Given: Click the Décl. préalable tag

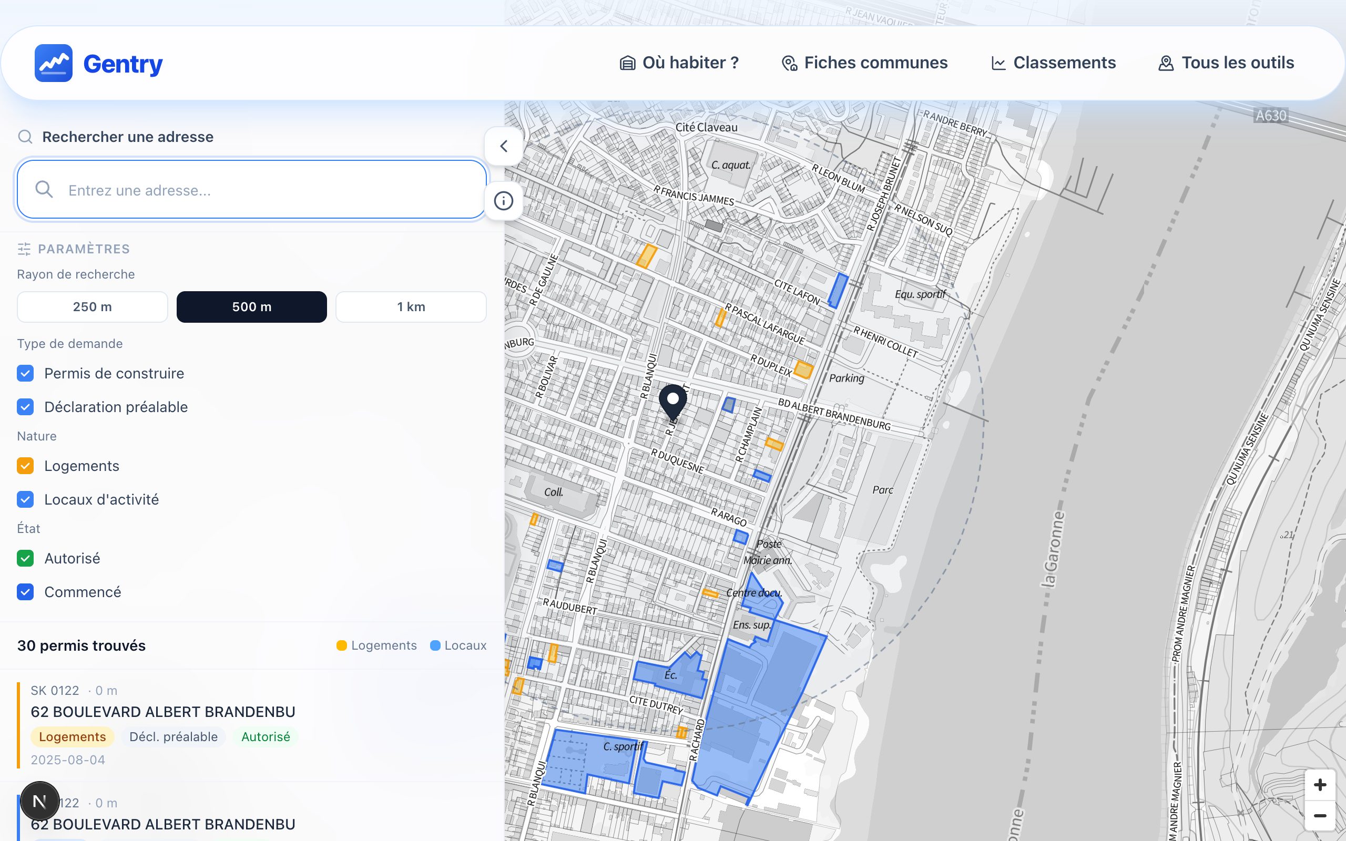Looking at the screenshot, I should 174,737.
